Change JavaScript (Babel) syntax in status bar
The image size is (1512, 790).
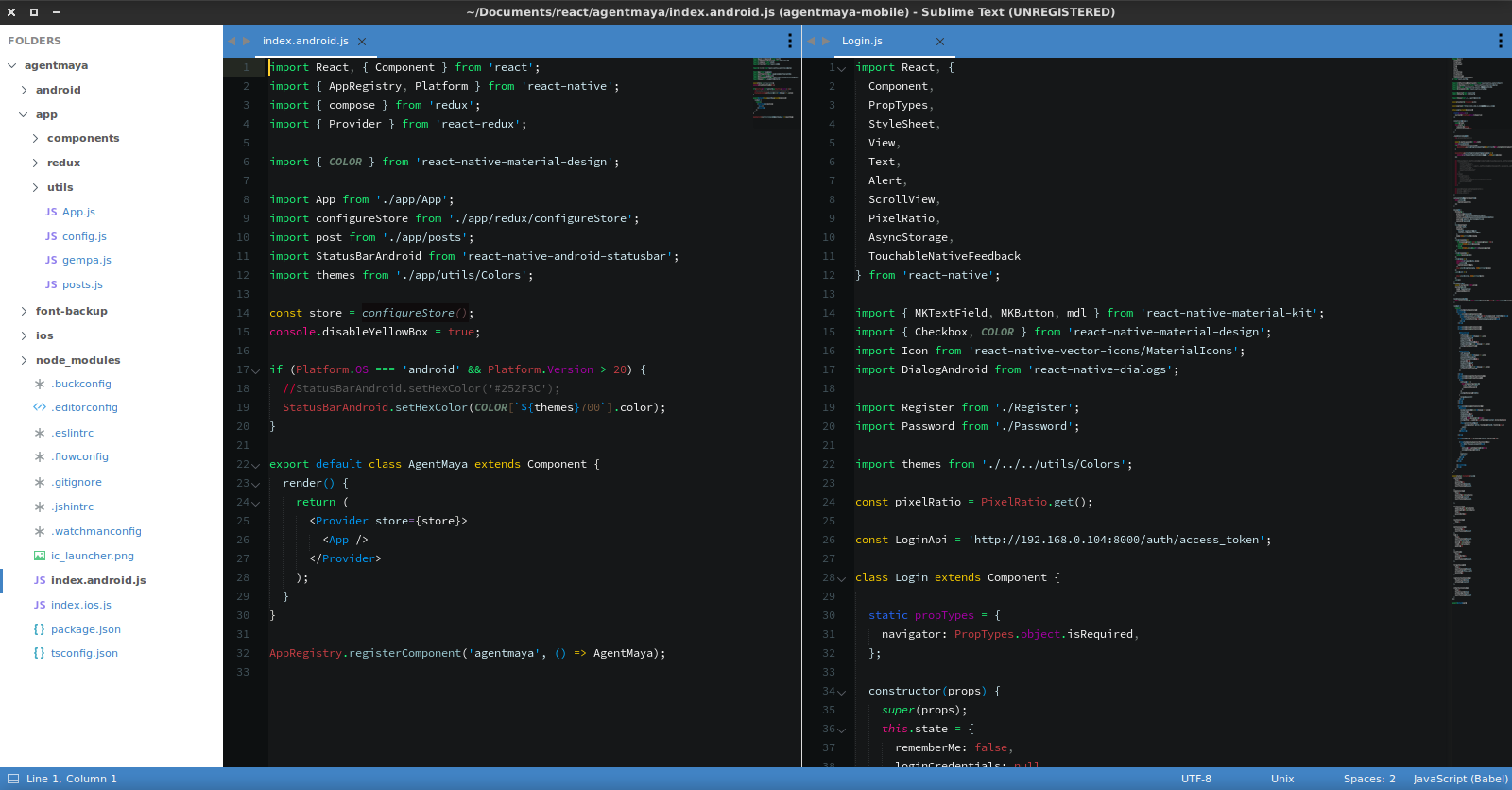coord(1461,779)
